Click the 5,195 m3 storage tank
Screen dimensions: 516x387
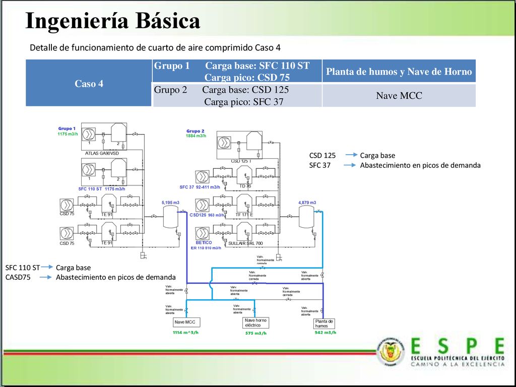pyautogui.click(x=170, y=217)
